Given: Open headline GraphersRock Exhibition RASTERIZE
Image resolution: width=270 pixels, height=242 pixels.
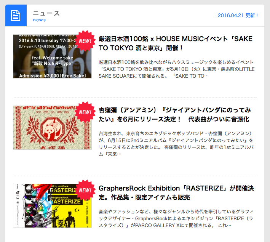Looking at the screenshot, I should (176, 193).
